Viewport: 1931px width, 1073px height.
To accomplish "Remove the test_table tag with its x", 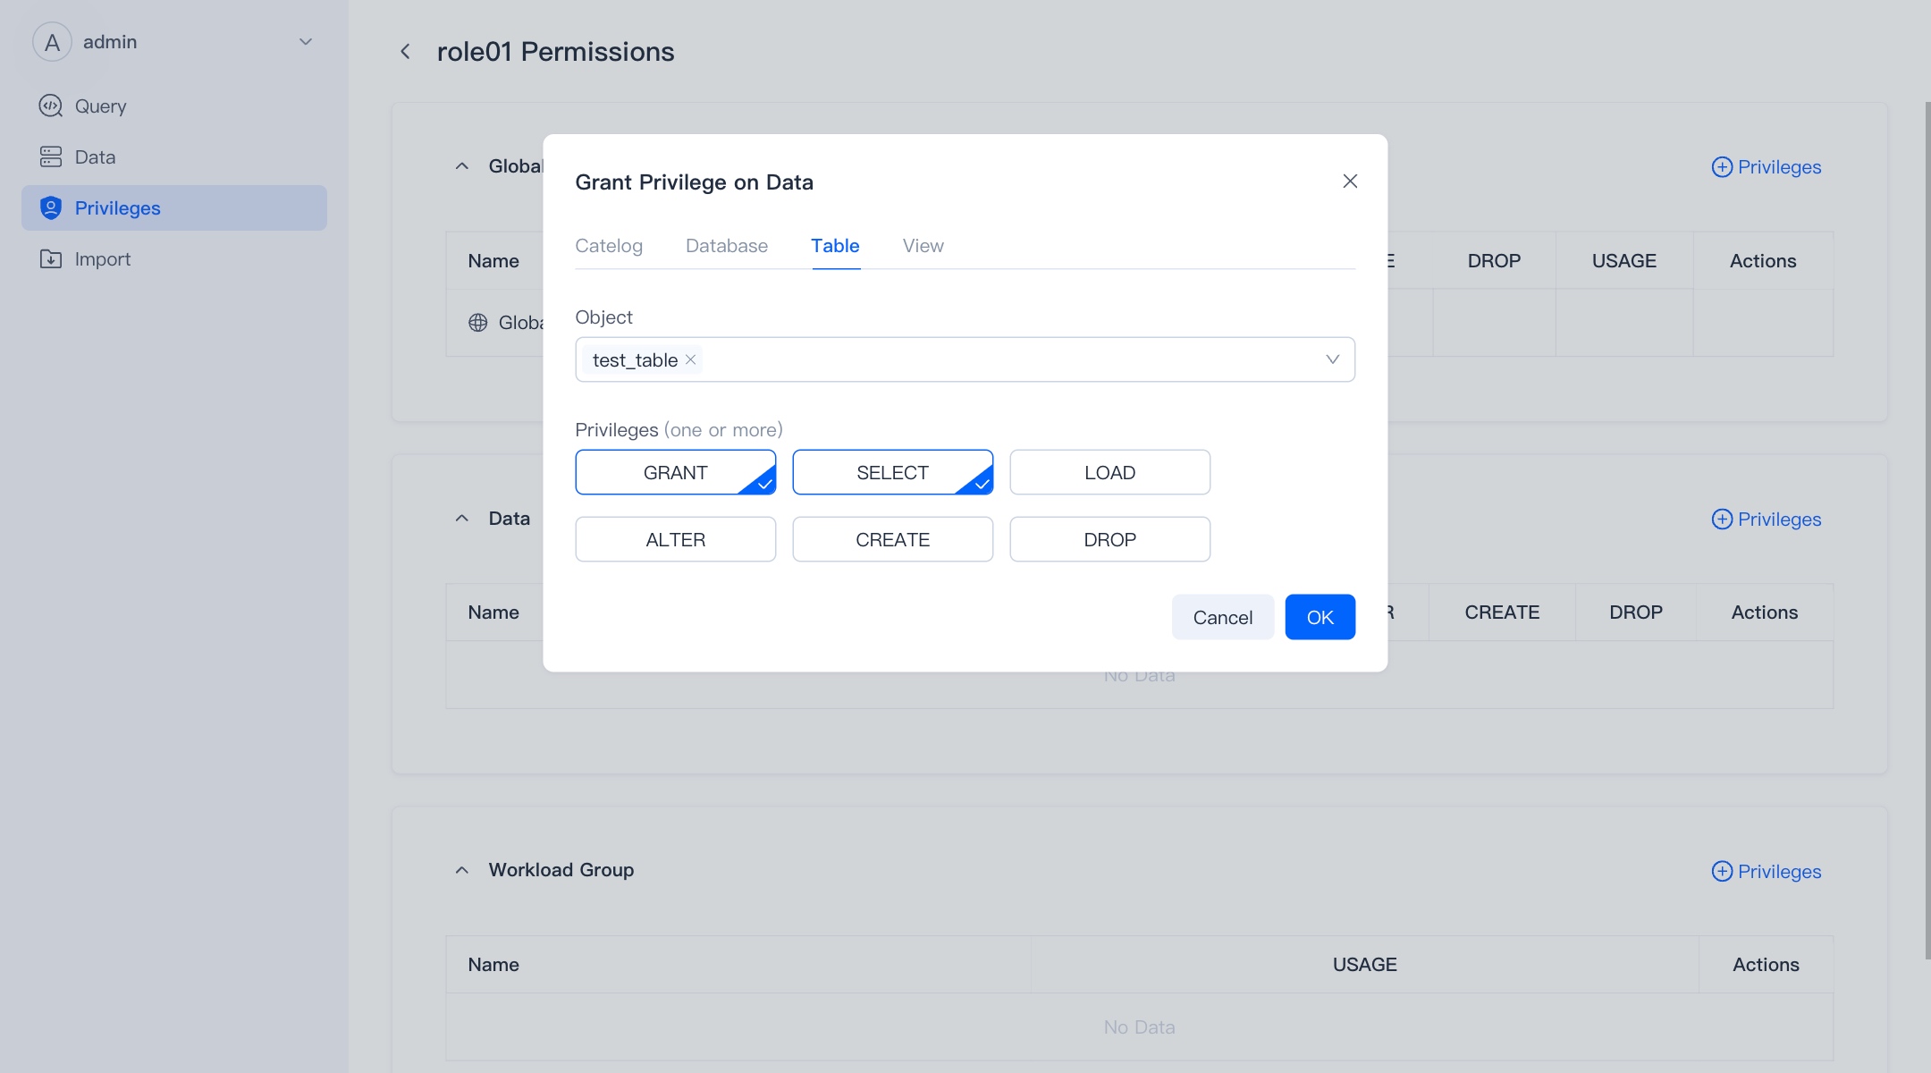I will tap(691, 359).
